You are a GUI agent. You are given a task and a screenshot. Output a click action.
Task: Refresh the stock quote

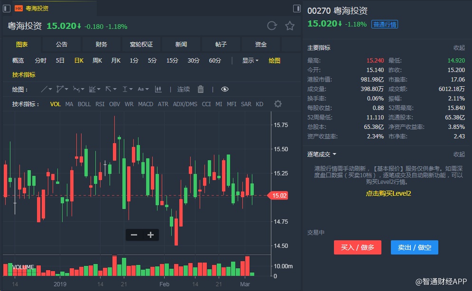point(272,26)
